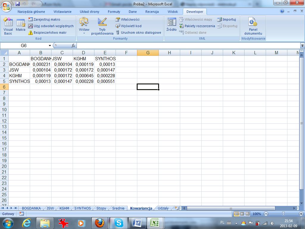Select column G header

tap(148, 52)
